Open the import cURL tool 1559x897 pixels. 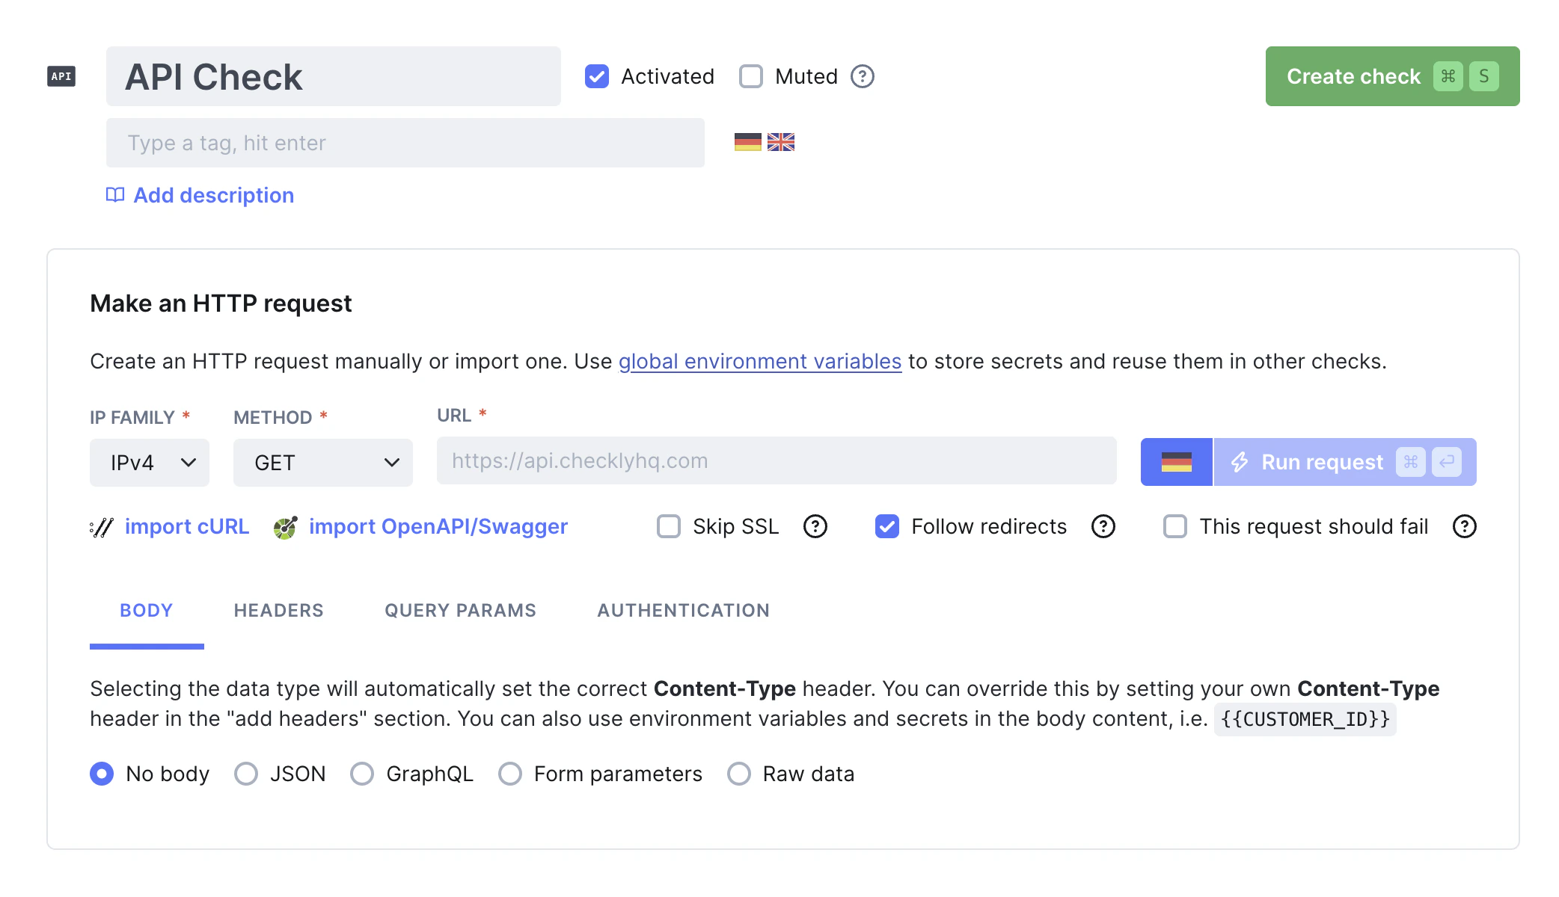pyautogui.click(x=187, y=526)
